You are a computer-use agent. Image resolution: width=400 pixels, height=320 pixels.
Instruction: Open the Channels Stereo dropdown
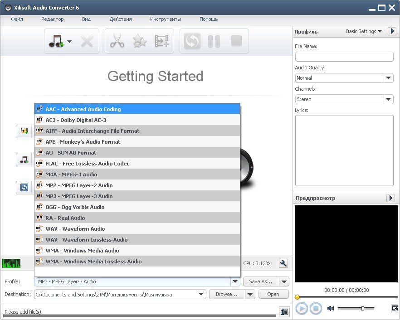[388, 99]
